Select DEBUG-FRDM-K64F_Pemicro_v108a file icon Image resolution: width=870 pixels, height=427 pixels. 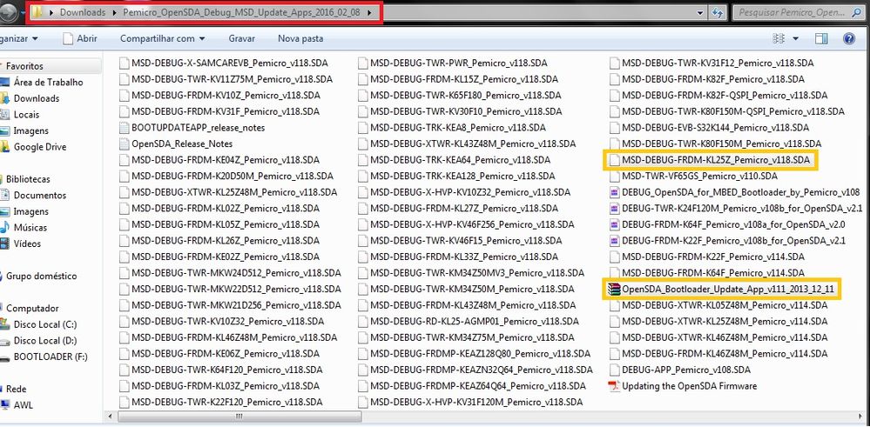point(614,224)
